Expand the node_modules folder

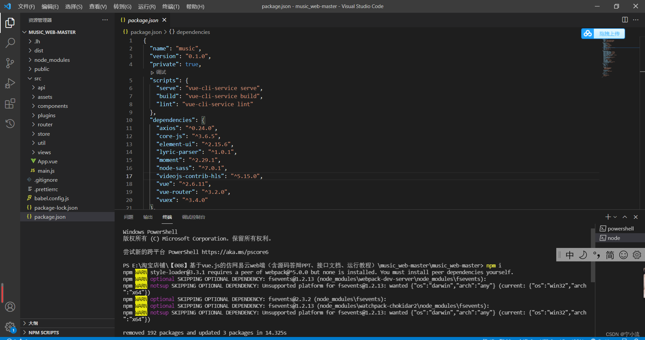pos(67,60)
